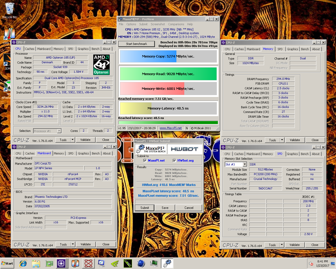Click the red atom-shaped taskbar icon
The image size is (336, 269).
click(x=88, y=263)
